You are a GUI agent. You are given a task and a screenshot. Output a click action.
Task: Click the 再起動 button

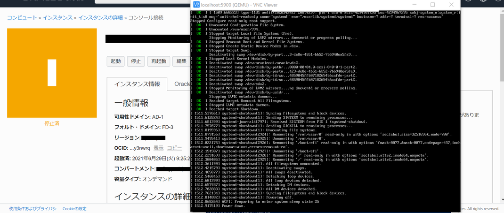[x=159, y=61]
